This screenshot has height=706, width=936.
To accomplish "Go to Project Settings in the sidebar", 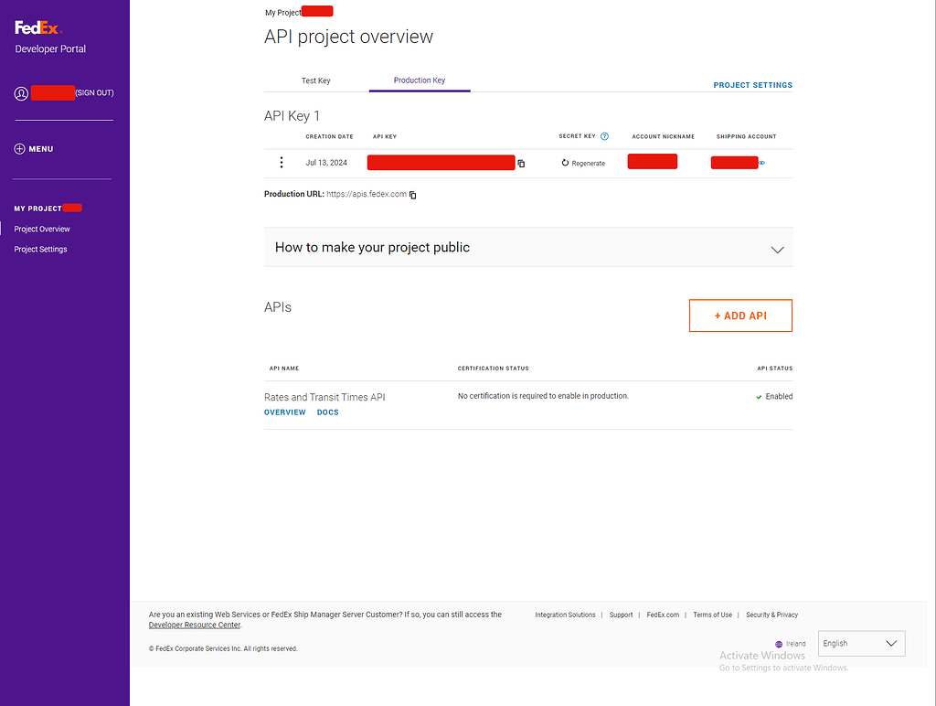I will (x=40, y=250).
